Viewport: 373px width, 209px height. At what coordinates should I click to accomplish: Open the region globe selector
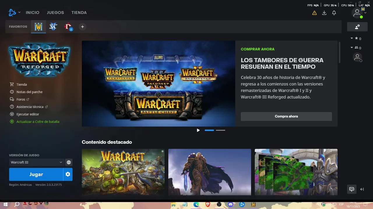click(69, 162)
